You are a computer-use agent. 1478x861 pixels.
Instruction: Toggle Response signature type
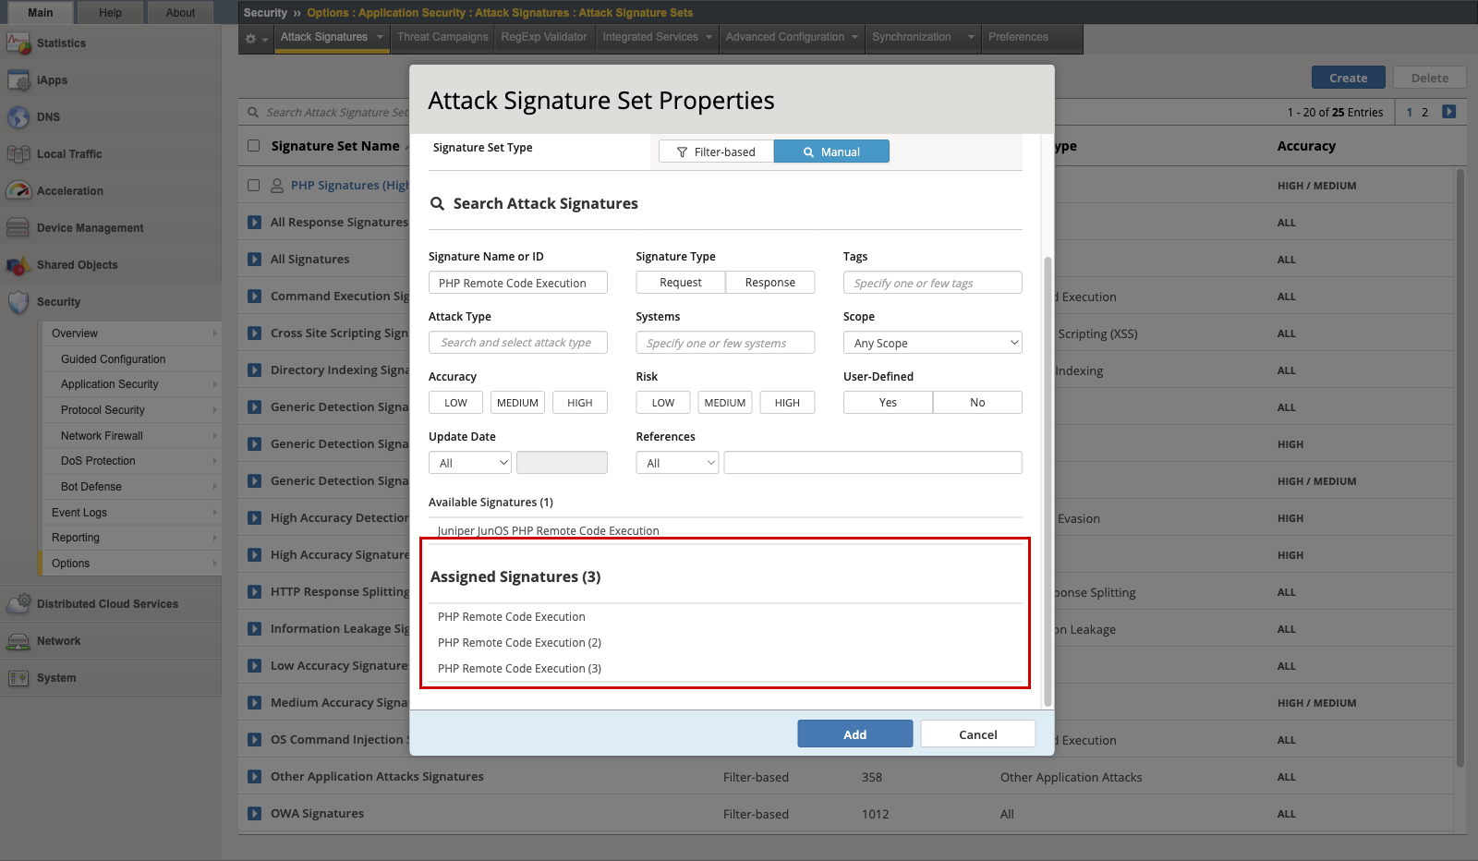pyautogui.click(x=770, y=283)
